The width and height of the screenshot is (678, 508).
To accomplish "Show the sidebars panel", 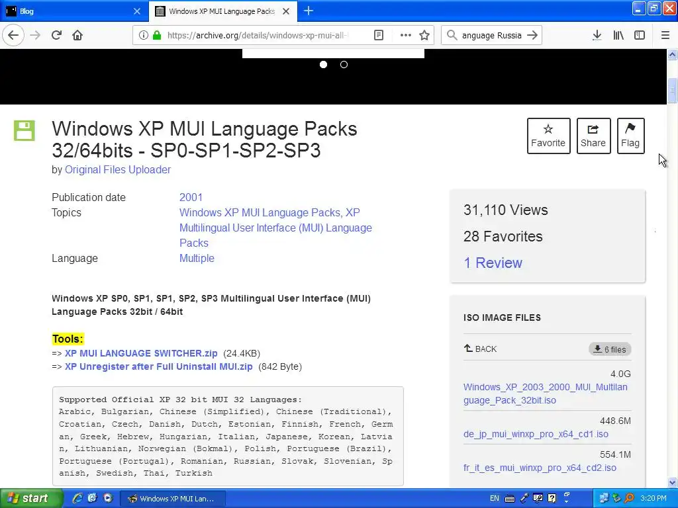I will point(640,36).
